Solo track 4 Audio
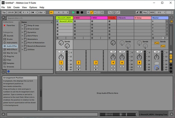175x118 pixels. click(x=113, y=66)
